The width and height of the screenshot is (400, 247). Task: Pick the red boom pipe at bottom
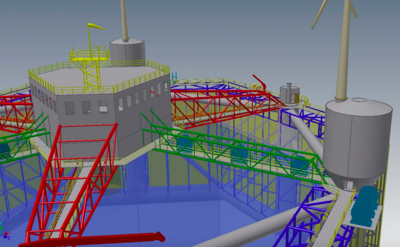click(97, 240)
